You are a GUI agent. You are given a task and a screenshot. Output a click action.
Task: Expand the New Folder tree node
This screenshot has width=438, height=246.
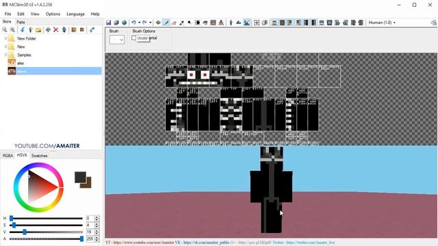[5, 38]
